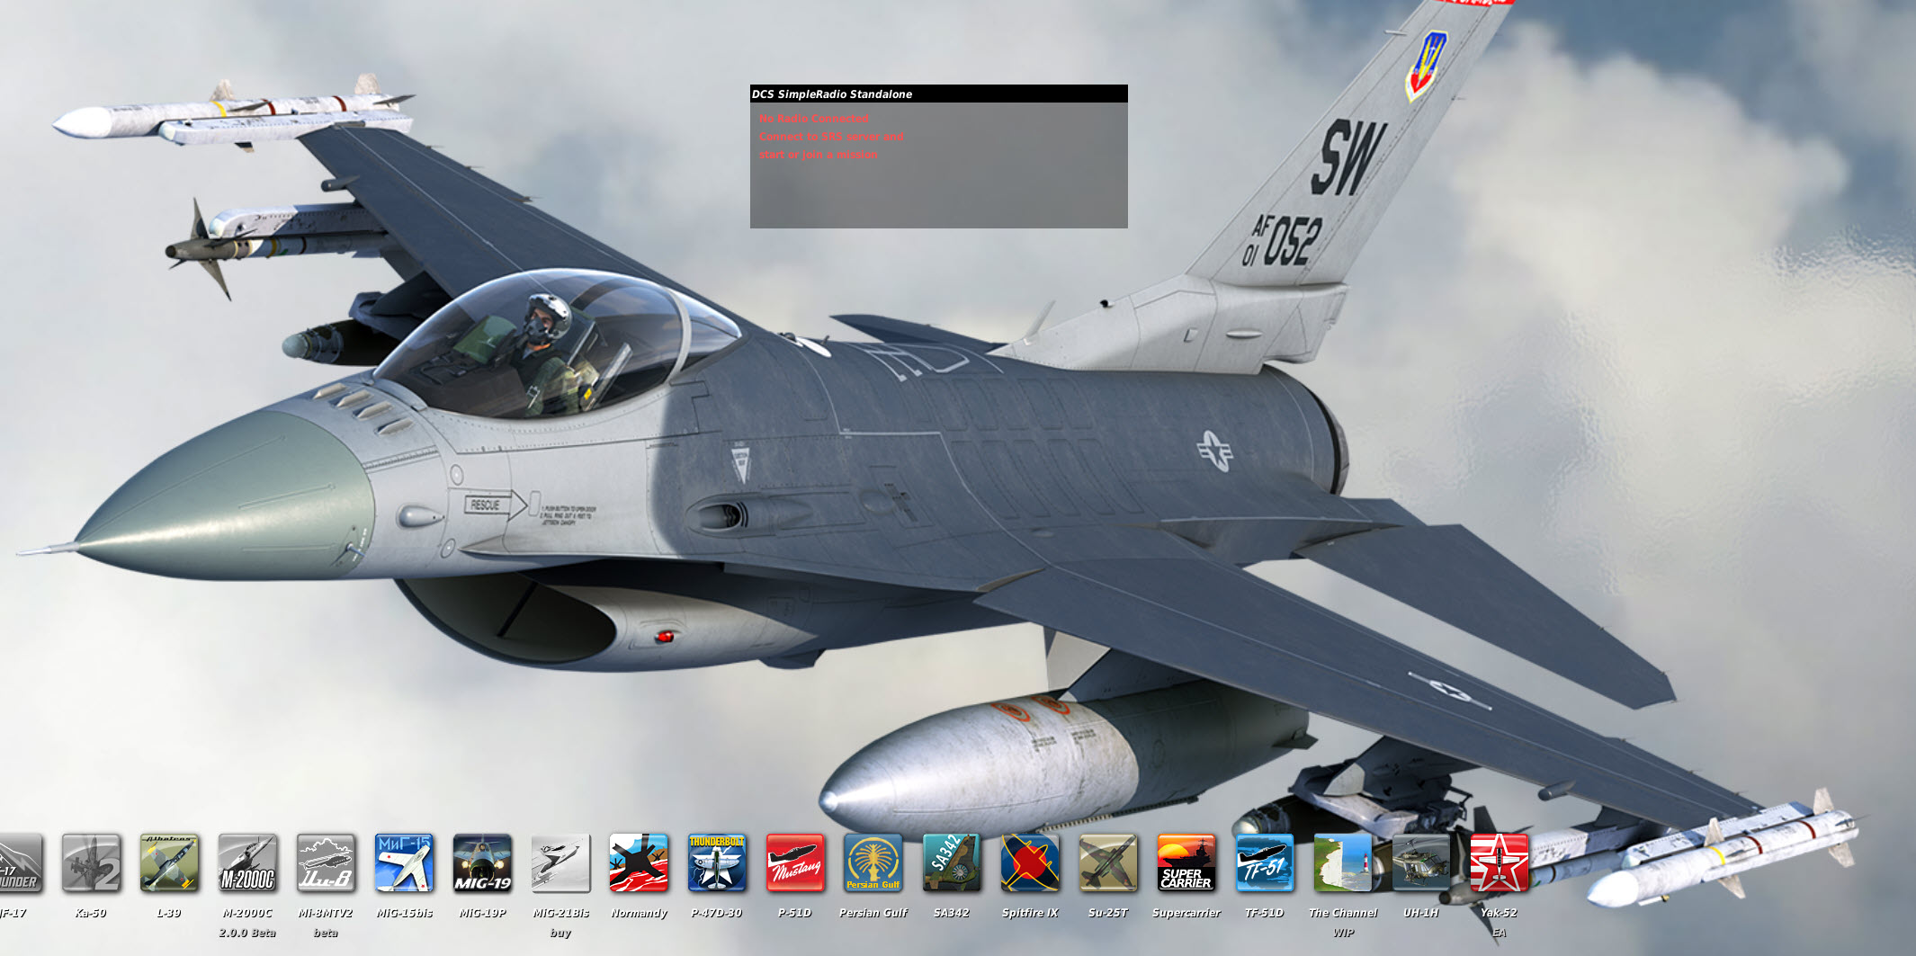Click the Spitfire IX module icon
Screen dimensions: 1916x956
[1030, 863]
